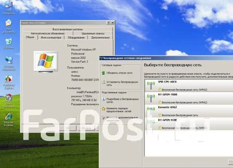
Task: Launch Internet Explorer desktop shortcut
Action: tap(9, 120)
